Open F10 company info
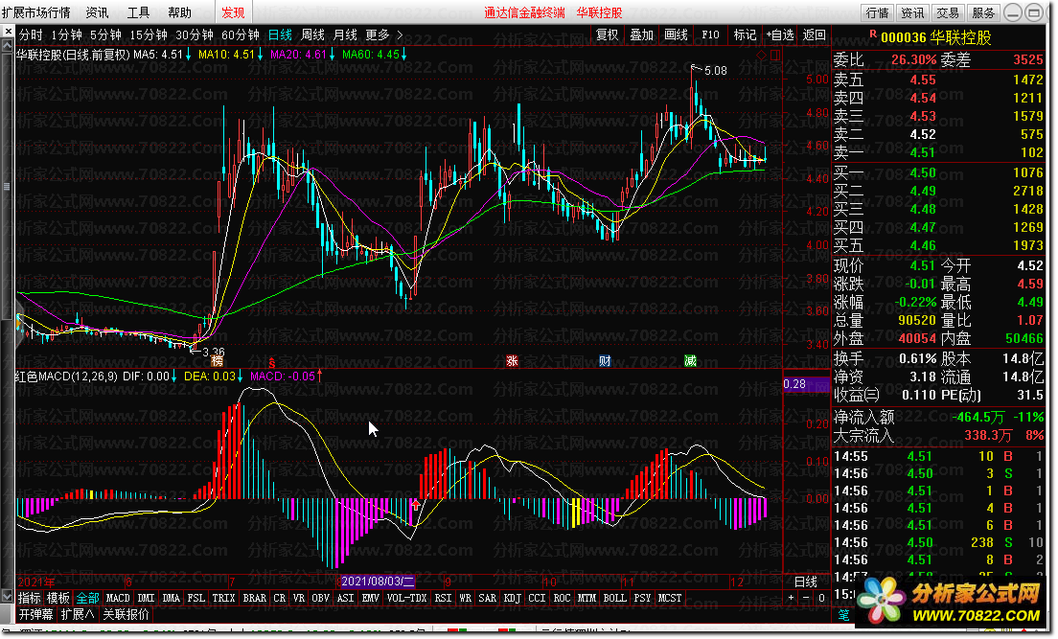 (710, 35)
